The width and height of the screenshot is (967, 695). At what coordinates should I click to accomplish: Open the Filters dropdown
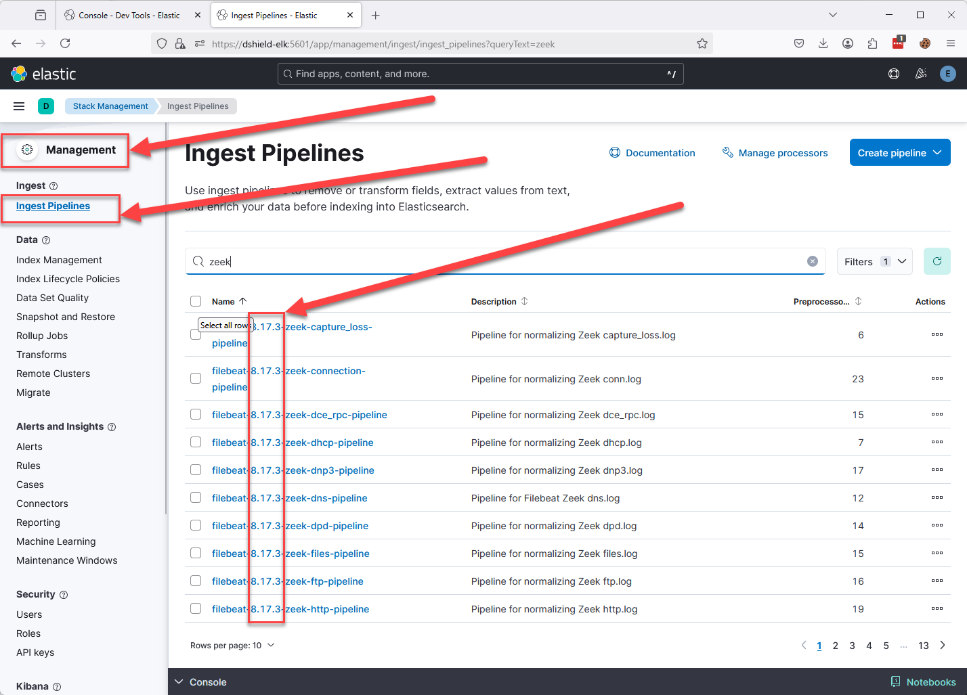[x=874, y=261]
